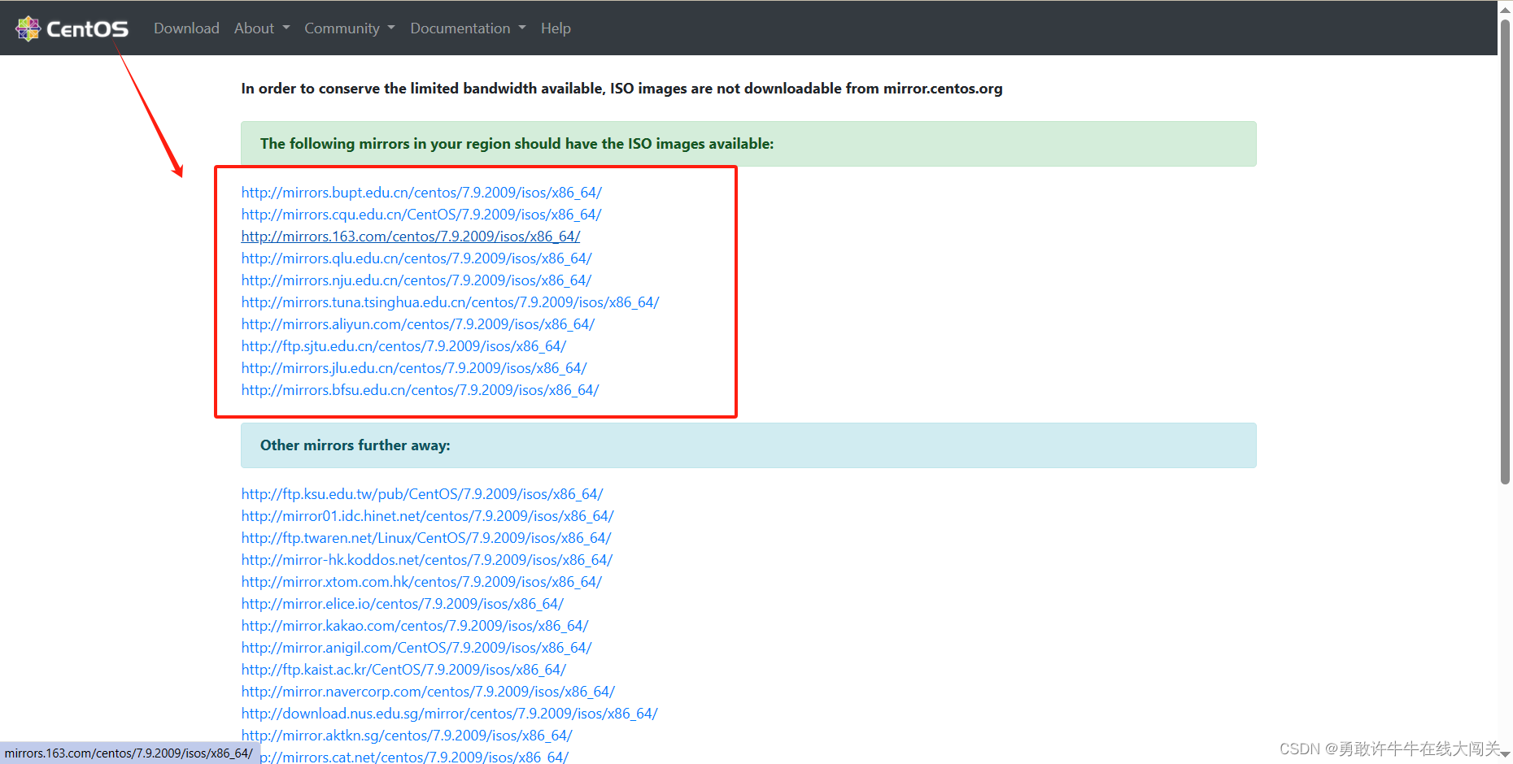The height and width of the screenshot is (764, 1513).
Task: Open the mirrors.cat.net mirror link
Action: point(415,757)
